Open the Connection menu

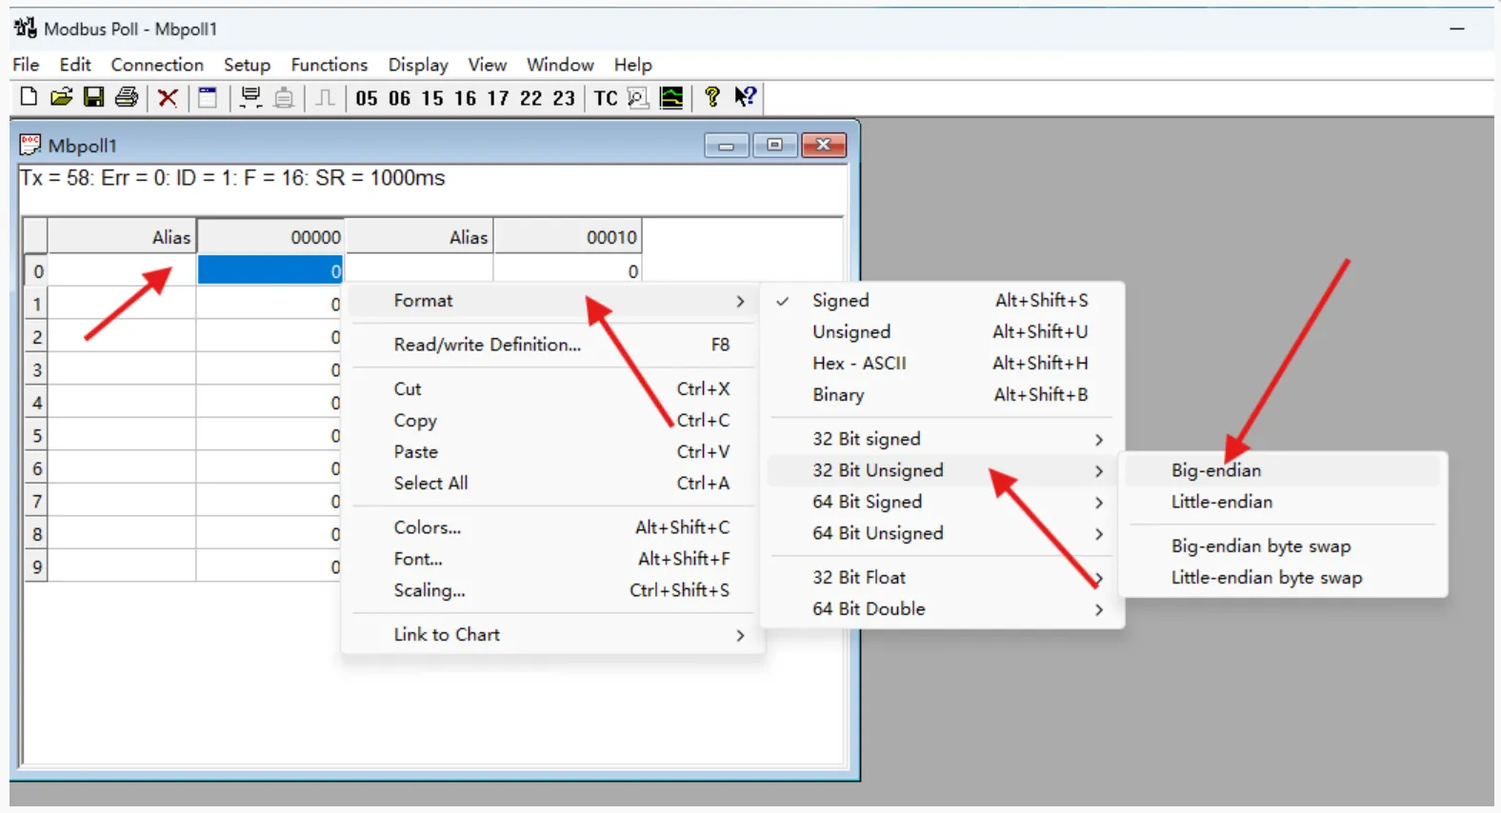(157, 65)
